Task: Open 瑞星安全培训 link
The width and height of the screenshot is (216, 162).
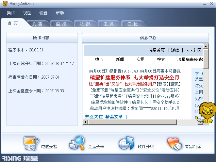Action: tap(140, 96)
